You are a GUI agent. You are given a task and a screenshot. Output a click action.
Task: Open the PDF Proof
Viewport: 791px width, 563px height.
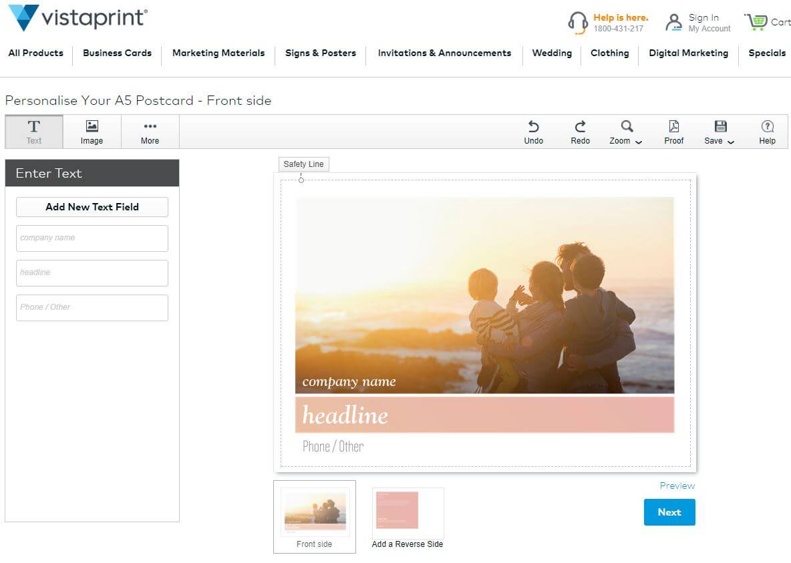point(673,132)
